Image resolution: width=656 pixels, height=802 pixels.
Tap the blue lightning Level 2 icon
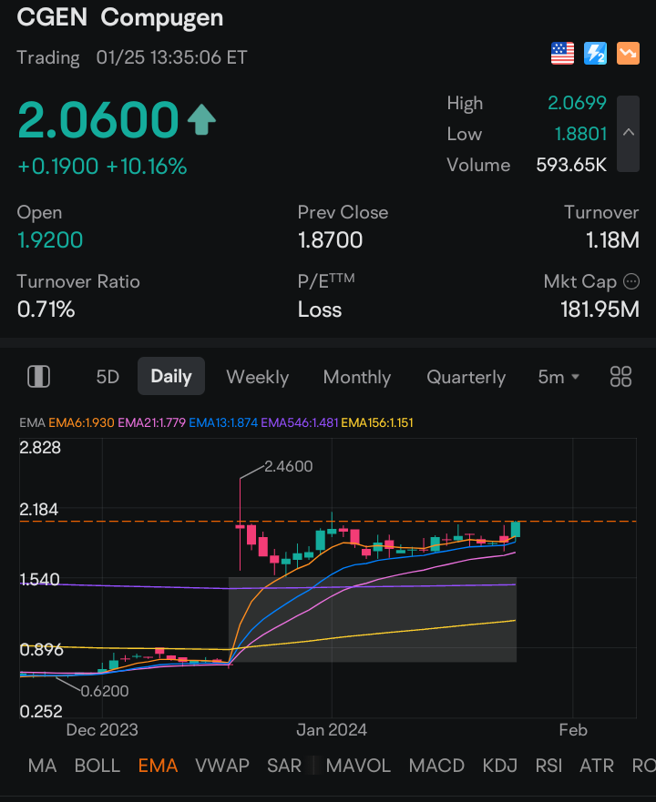click(x=595, y=54)
